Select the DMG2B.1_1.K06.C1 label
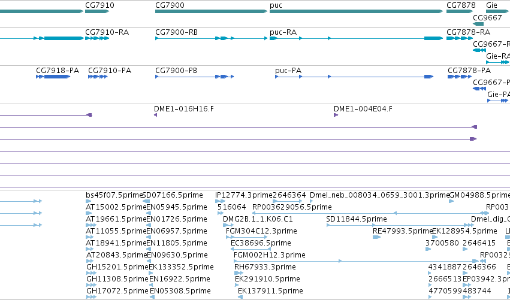The image size is (510, 300). (258, 219)
